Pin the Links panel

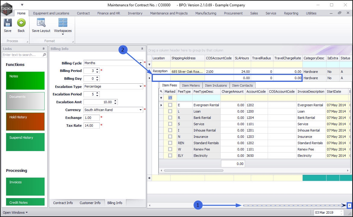(x=43, y=49)
